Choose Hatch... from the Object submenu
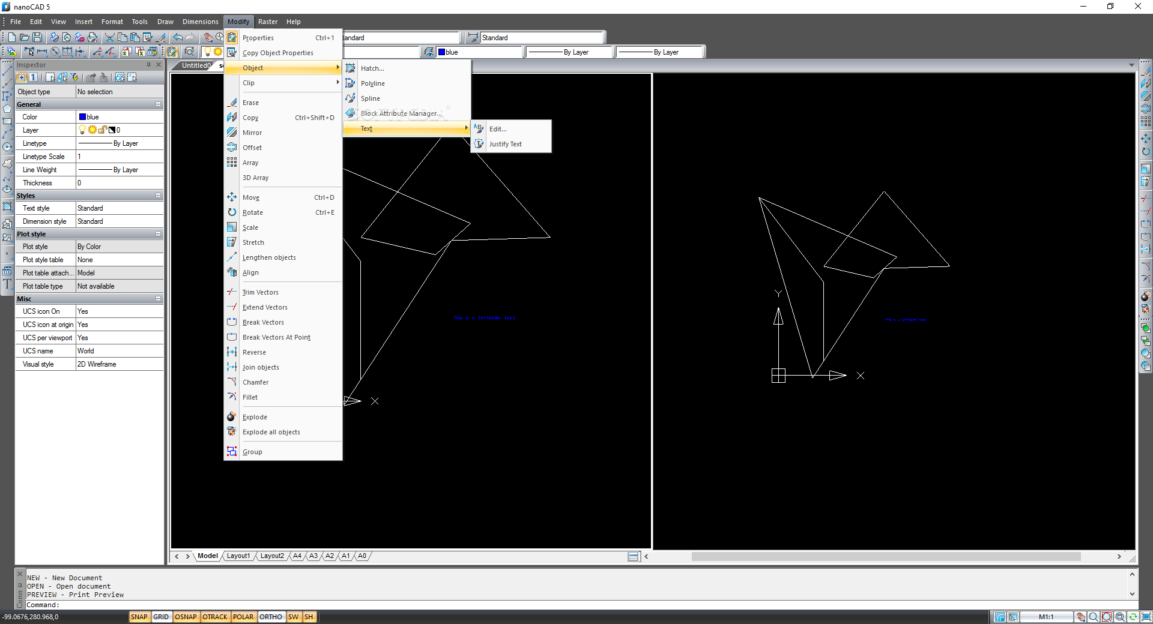This screenshot has height=624, width=1153. [x=407, y=68]
